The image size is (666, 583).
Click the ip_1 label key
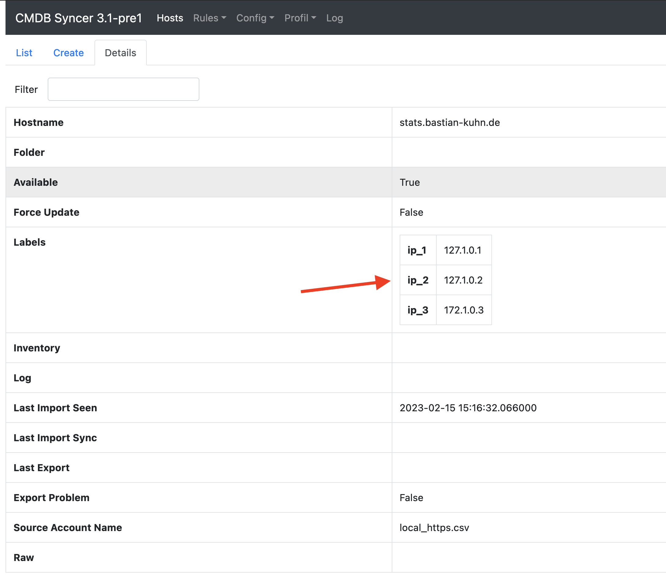click(417, 250)
